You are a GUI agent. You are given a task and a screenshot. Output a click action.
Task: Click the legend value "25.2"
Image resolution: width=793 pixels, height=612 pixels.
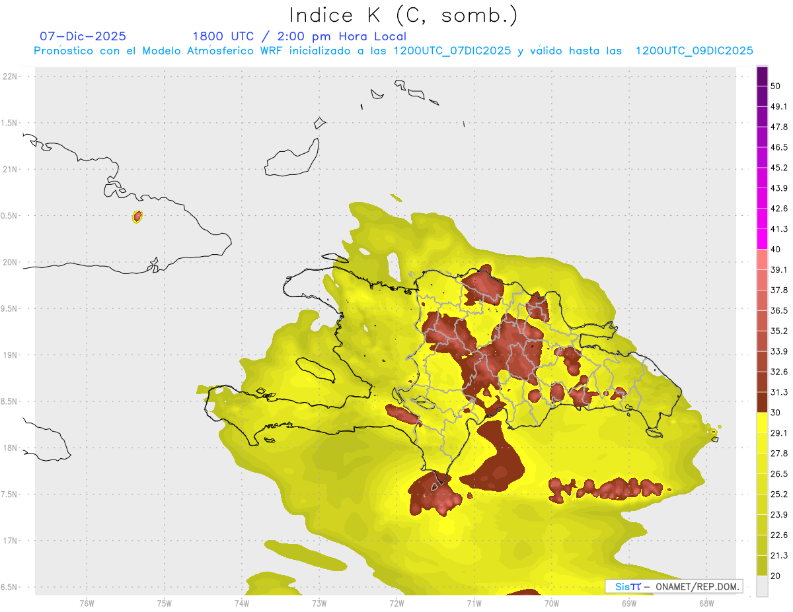pyautogui.click(x=778, y=494)
